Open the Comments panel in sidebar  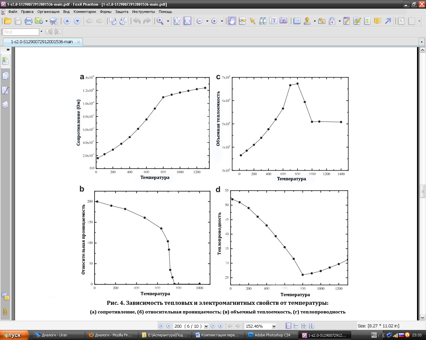pos(5,297)
